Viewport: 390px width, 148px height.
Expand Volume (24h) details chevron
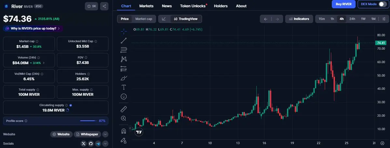pos(44,63)
